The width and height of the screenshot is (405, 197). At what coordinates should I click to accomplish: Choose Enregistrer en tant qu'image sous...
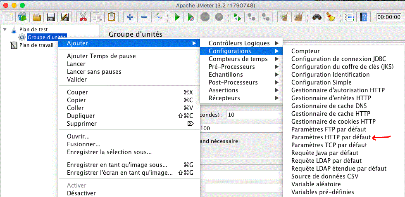129,165
